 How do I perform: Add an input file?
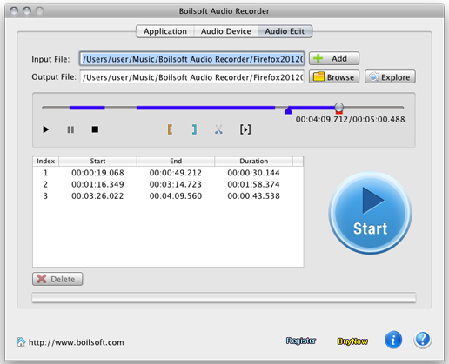point(334,58)
